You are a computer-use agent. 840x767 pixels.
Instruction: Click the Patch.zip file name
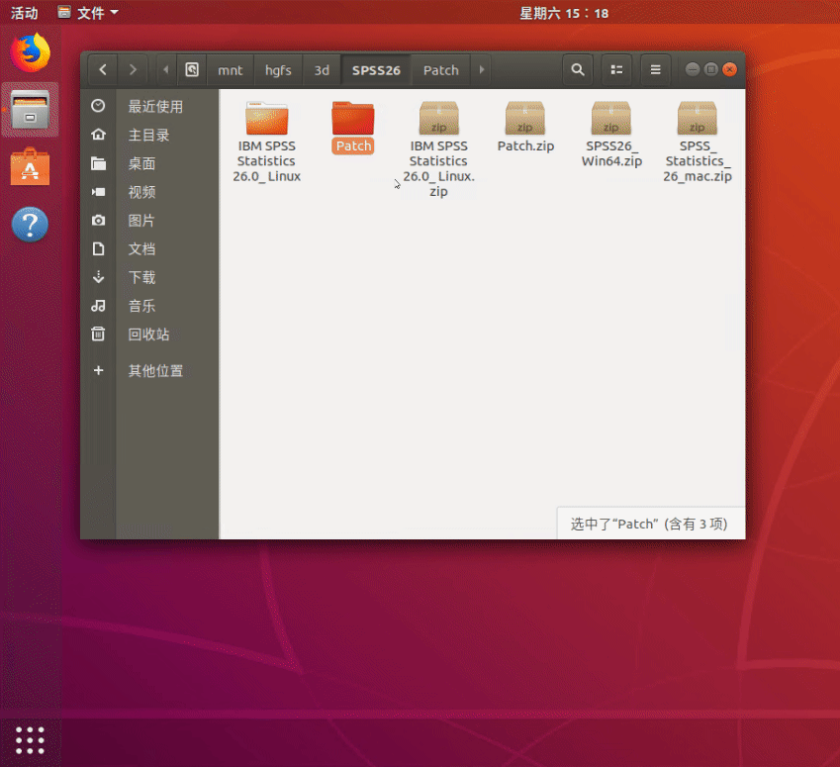click(525, 145)
